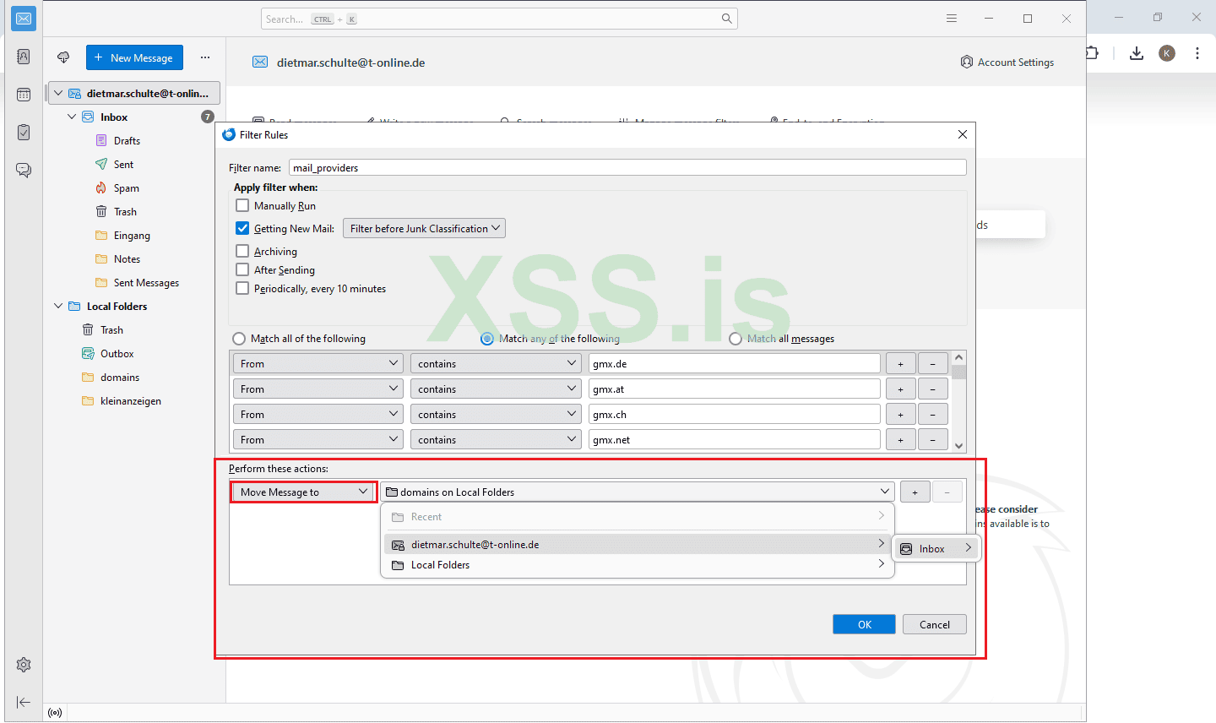
Task: Choose Inbox in the submenu
Action: tap(936, 549)
